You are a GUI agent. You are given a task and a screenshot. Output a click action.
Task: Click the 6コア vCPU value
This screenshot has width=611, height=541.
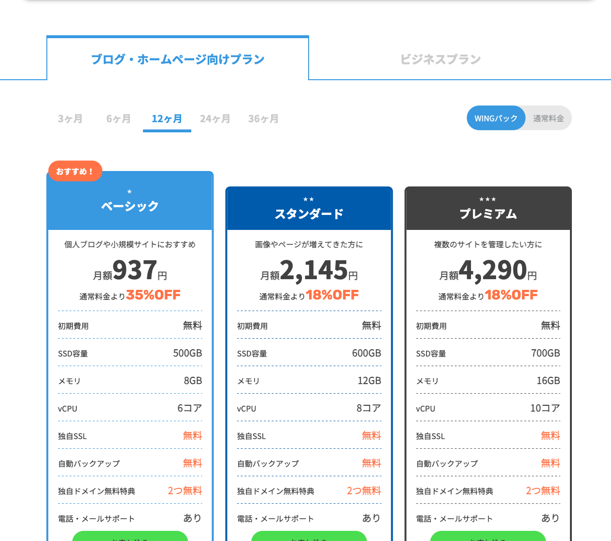[x=190, y=408]
